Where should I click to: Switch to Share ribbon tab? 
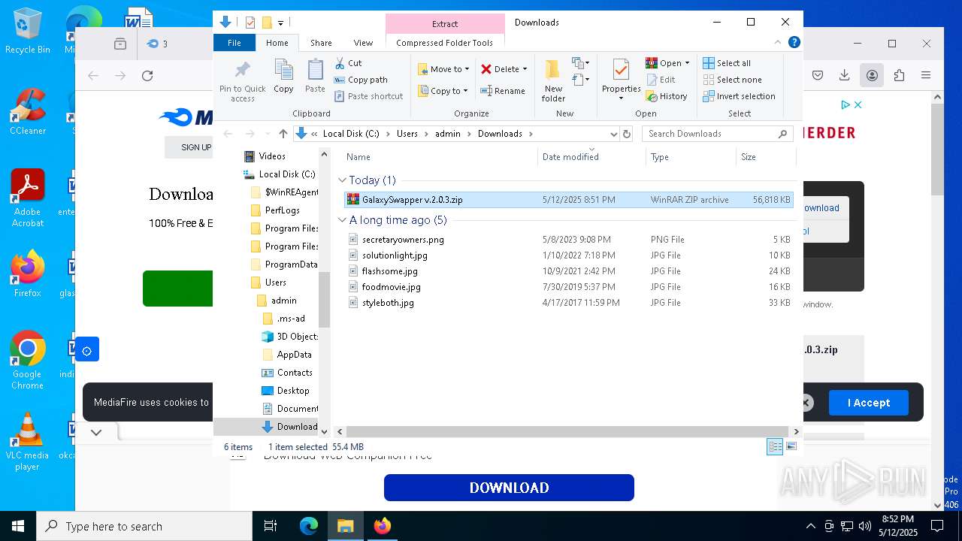(x=321, y=43)
